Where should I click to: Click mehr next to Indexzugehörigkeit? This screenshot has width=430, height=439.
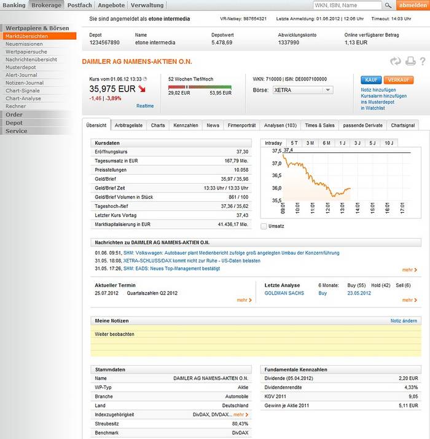pos(241,414)
